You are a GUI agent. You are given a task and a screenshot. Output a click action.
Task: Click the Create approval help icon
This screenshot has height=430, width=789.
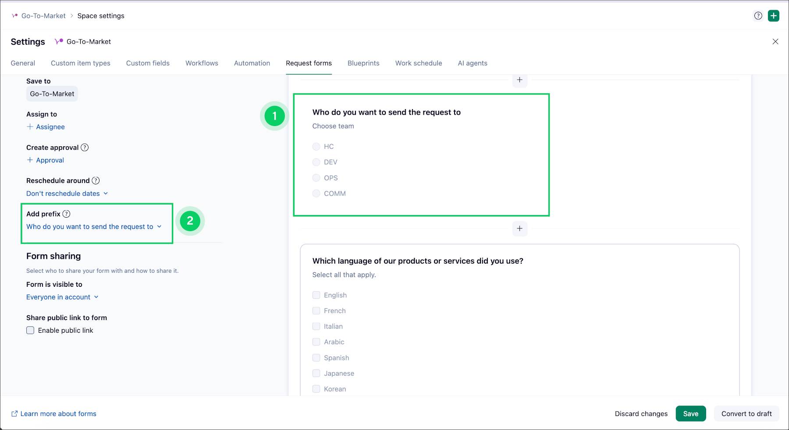click(85, 148)
